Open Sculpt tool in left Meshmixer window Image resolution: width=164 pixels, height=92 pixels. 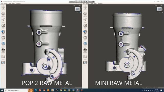coord(3,26)
